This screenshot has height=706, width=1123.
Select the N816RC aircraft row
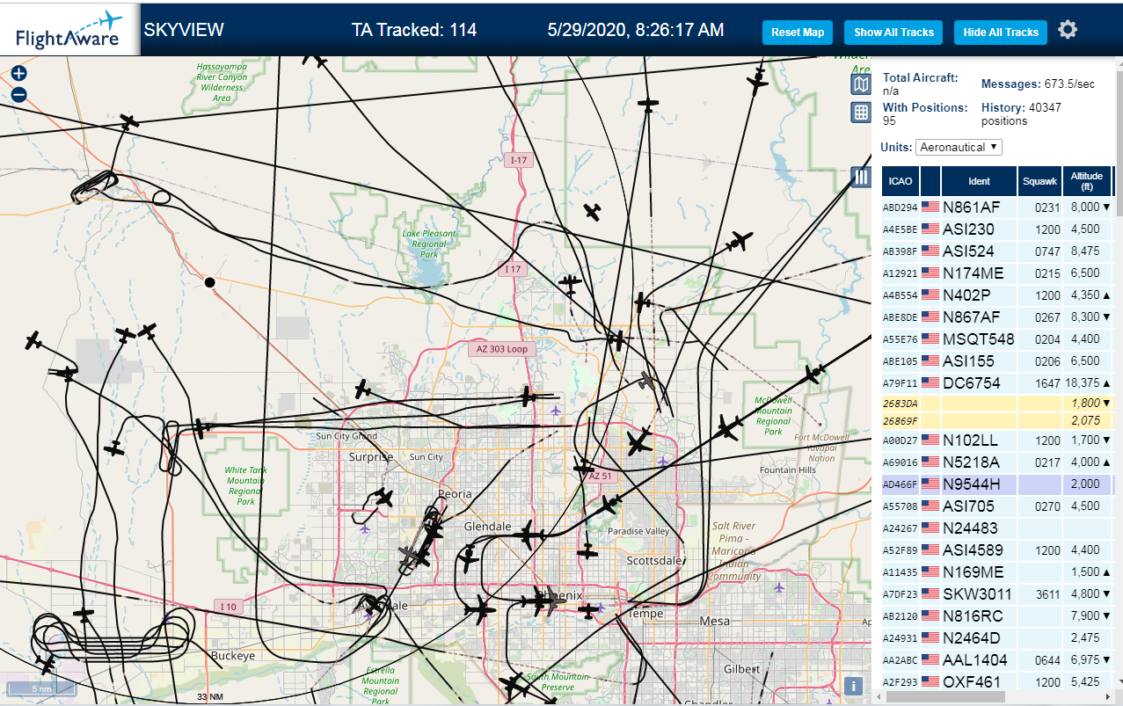pyautogui.click(x=997, y=616)
